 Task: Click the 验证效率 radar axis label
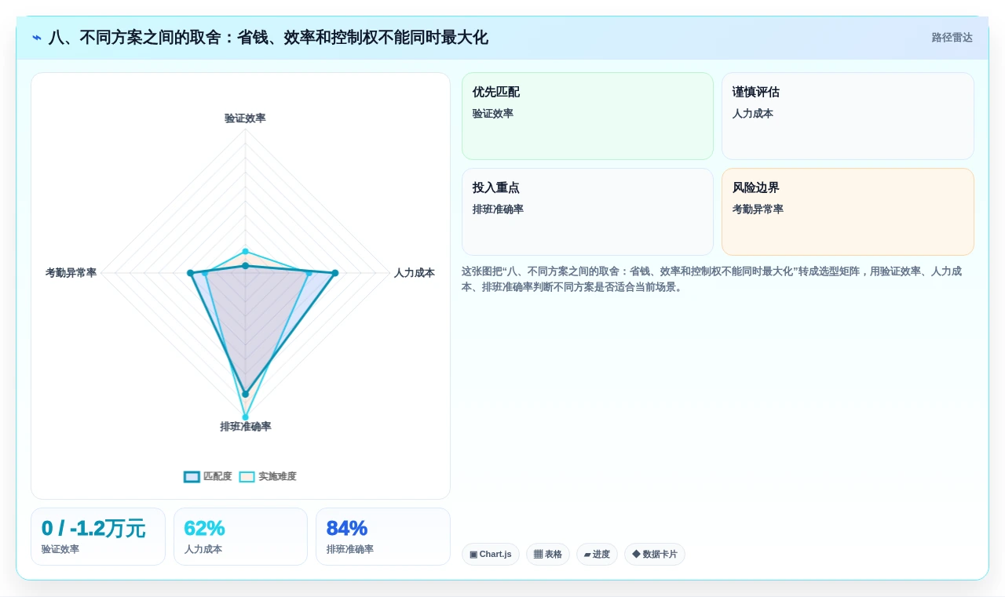tap(245, 118)
